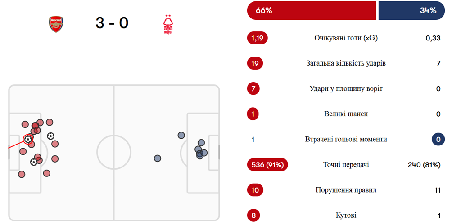
Task: Click the 536 (91%) accurate passes badge
Action: pos(267,165)
